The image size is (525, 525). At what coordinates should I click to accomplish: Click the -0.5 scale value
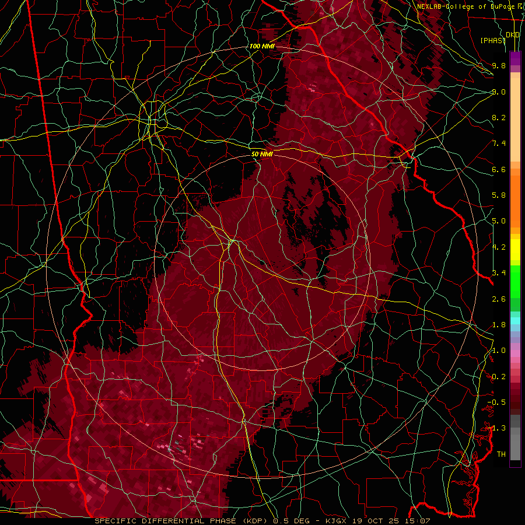(496, 402)
